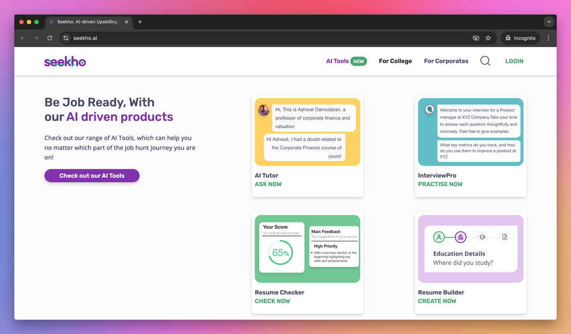Image resolution: width=571 pixels, height=334 pixels.
Task: Click the Ashwat Damodaran avatar picture
Action: pyautogui.click(x=264, y=110)
